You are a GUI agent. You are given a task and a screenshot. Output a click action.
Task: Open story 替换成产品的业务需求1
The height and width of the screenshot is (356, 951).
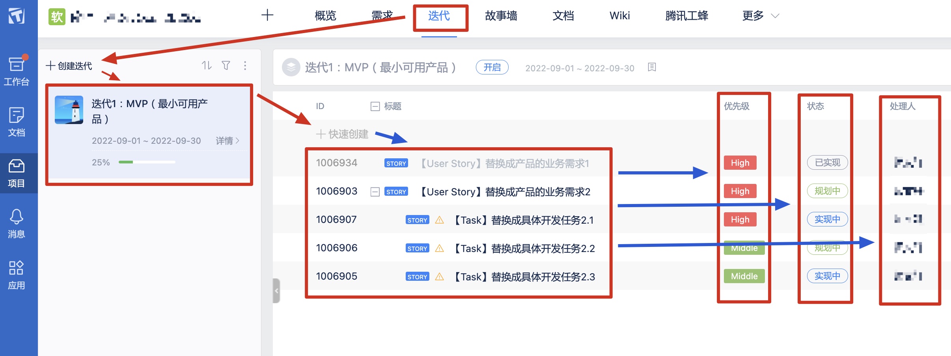[x=504, y=163]
